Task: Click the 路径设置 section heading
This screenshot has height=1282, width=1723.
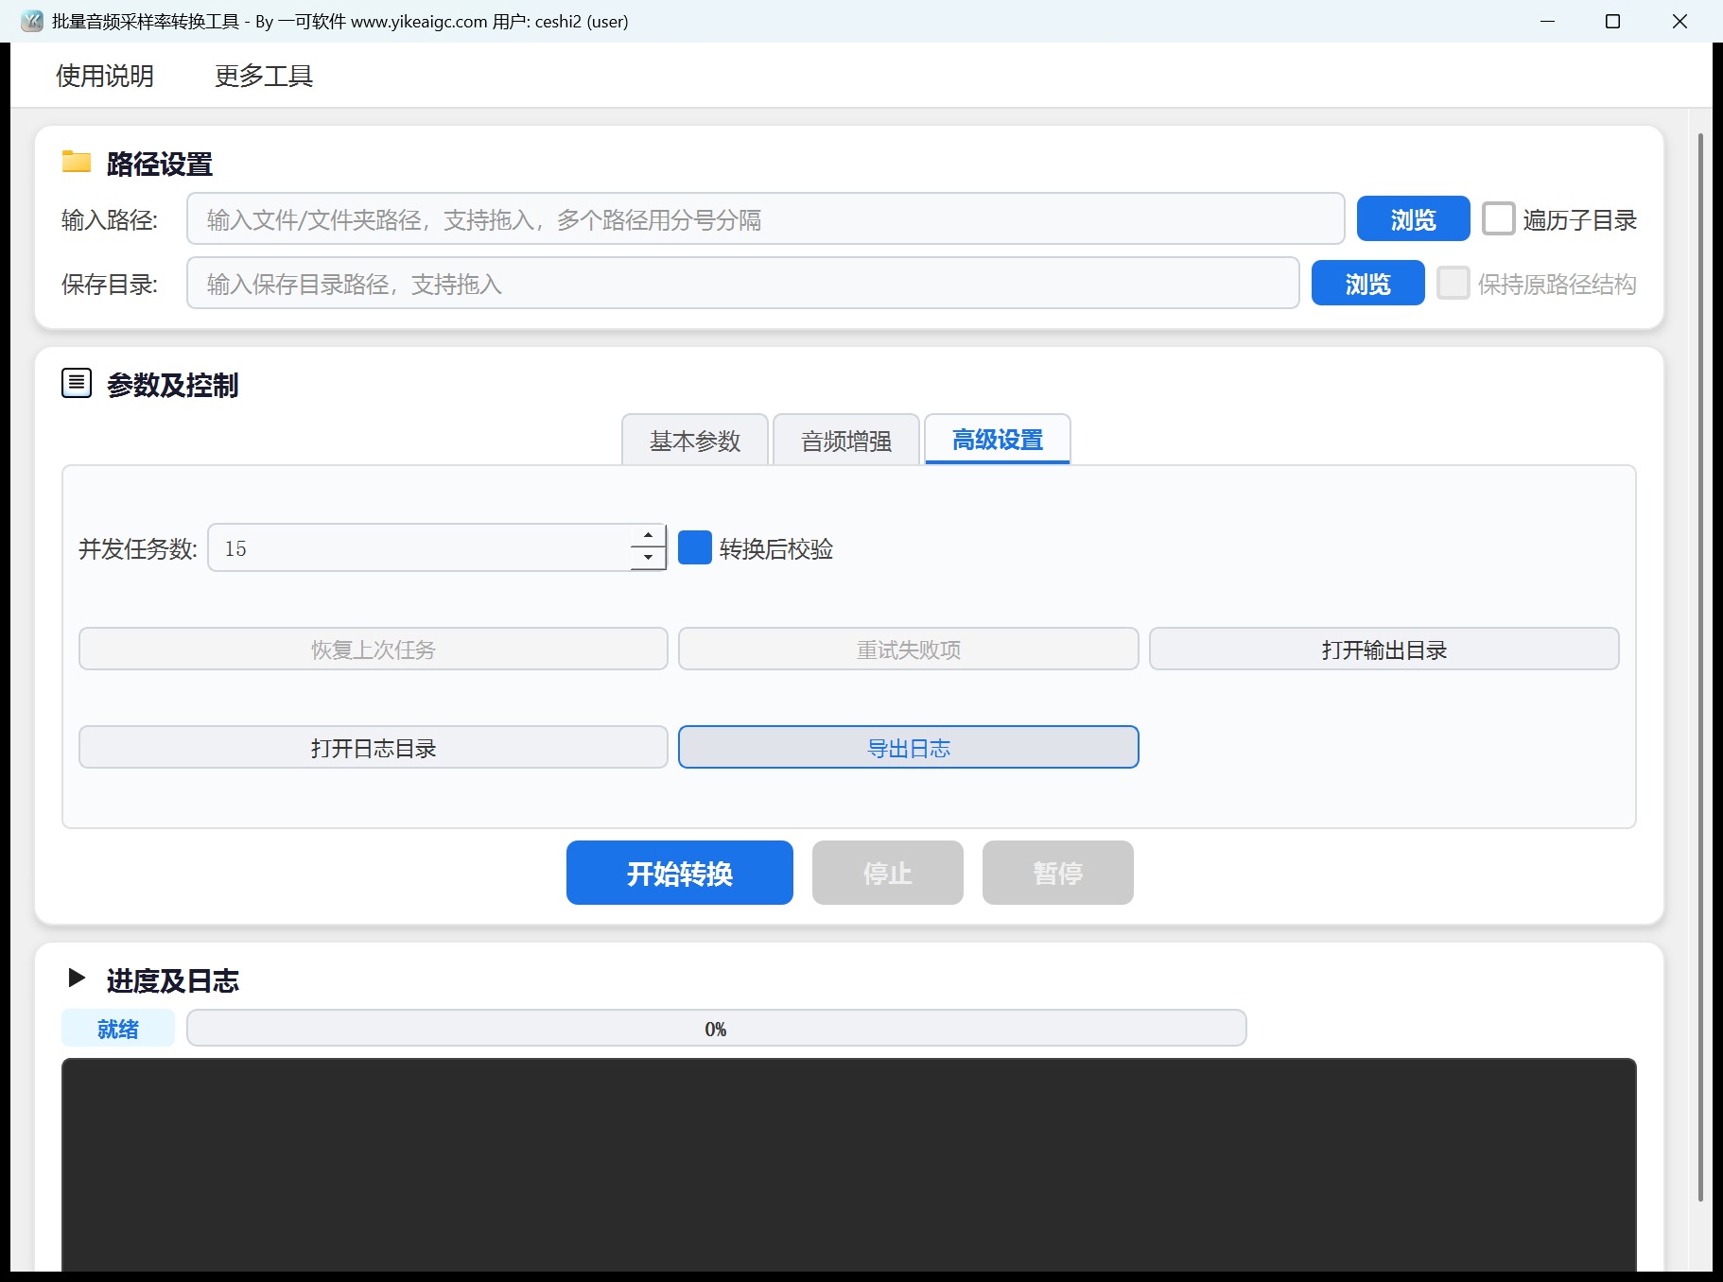Action: pos(160,164)
